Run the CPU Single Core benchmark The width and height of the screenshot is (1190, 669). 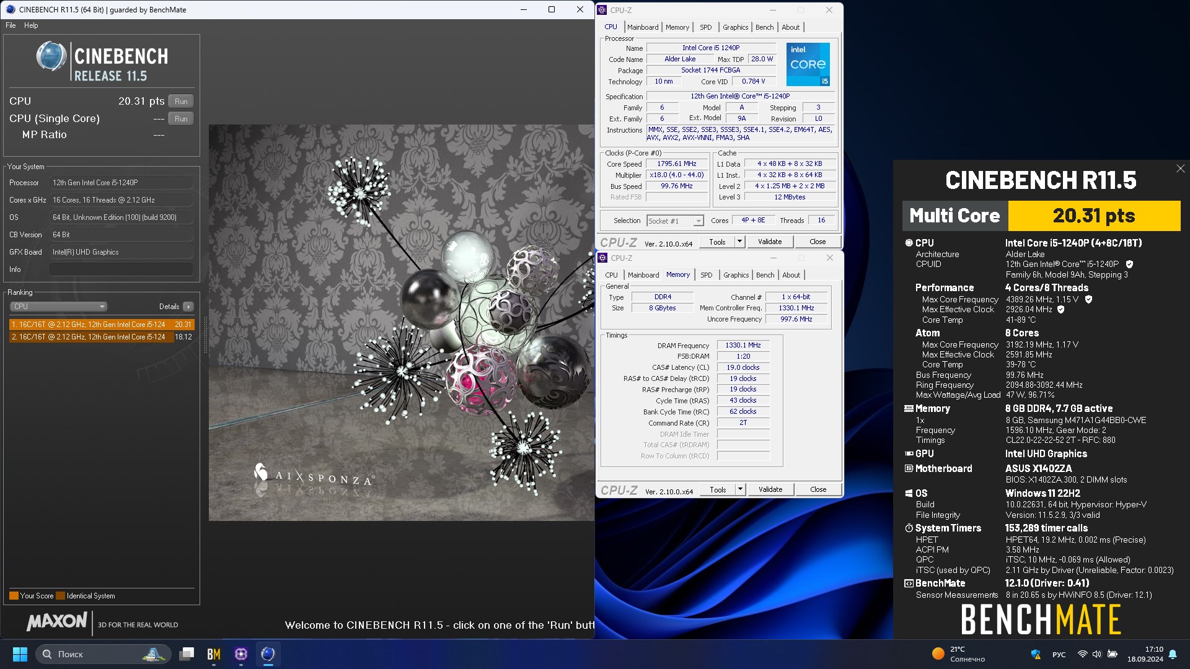point(181,119)
